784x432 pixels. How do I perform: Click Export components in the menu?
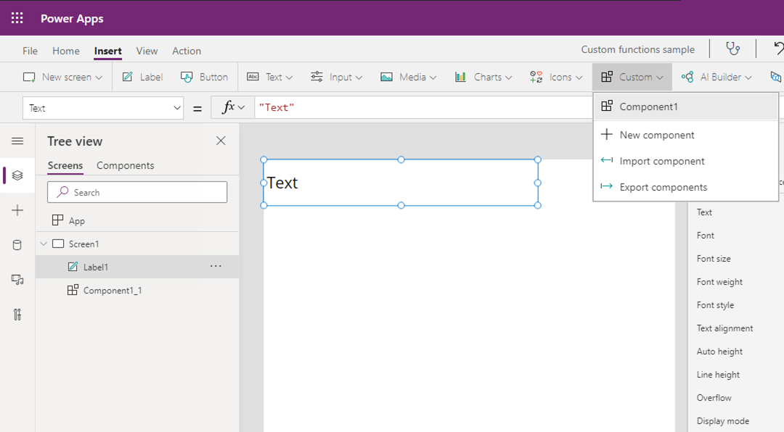coord(662,186)
